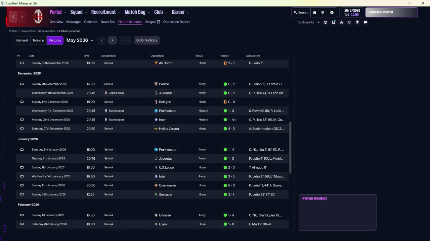The image size is (430, 241).
Task: Open the settings gear icon
Action: 332,12
